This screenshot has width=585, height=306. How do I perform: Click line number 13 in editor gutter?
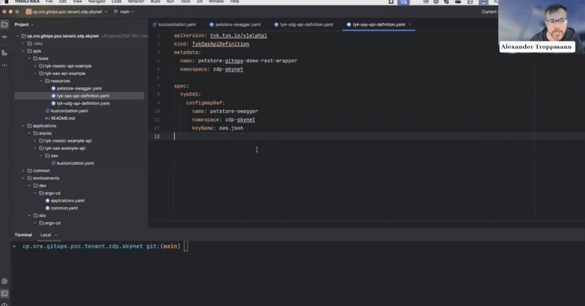tap(157, 137)
